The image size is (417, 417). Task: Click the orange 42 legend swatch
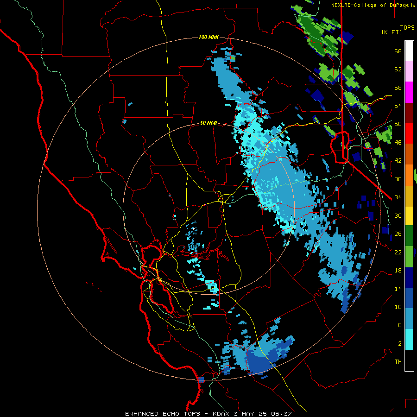click(409, 175)
